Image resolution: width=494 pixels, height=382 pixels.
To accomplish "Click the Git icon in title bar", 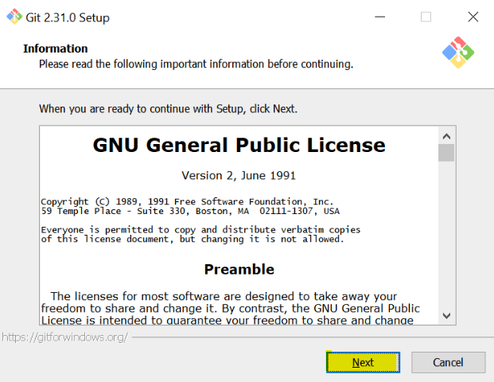I will (x=14, y=17).
